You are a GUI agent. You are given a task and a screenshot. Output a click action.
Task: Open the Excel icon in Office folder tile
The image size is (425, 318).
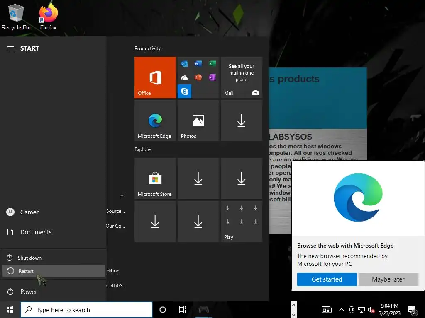point(212,63)
